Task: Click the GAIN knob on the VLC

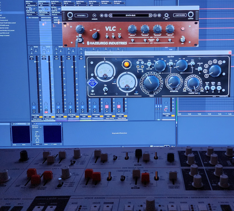Action: click(x=80, y=29)
